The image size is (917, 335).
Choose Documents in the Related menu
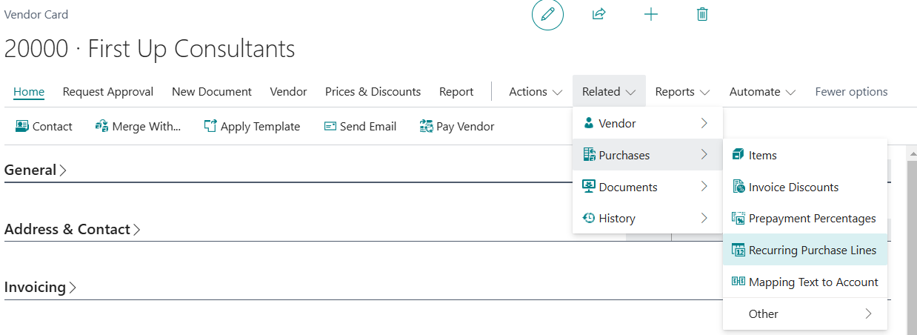pyautogui.click(x=647, y=187)
